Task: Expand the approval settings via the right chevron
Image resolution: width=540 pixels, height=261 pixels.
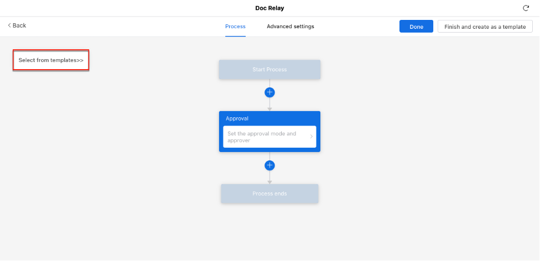Action: 311,137
